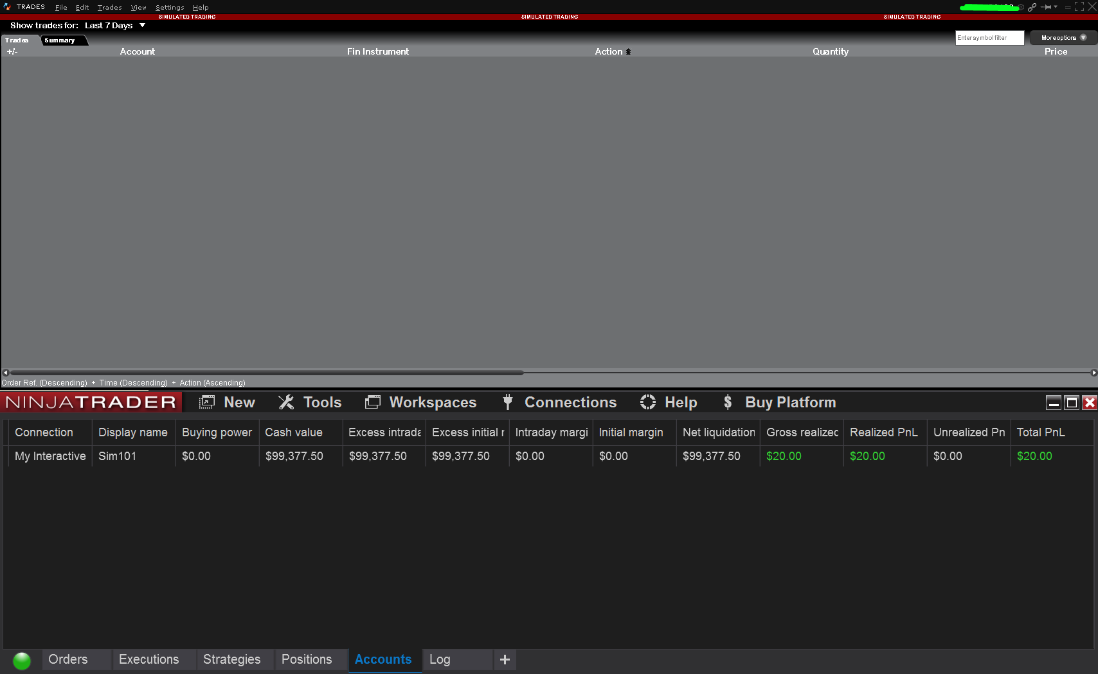Click the instrument link icon in the Trades window
This screenshot has width=1098, height=674.
(1032, 7)
